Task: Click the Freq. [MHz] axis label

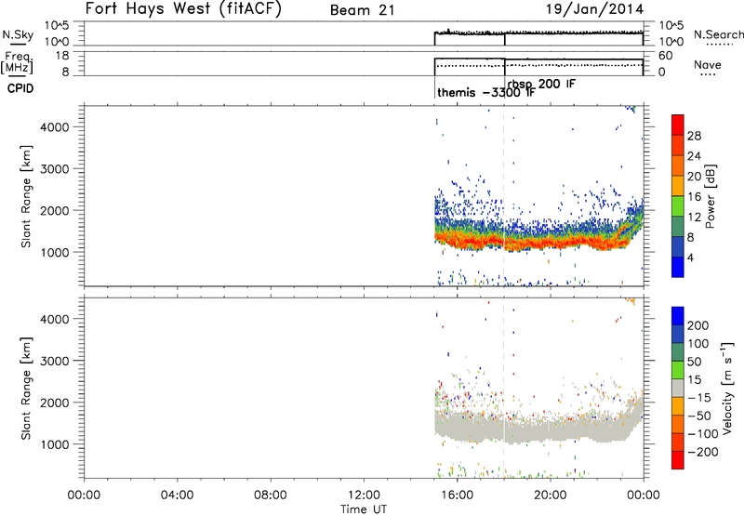Action: pos(18,63)
